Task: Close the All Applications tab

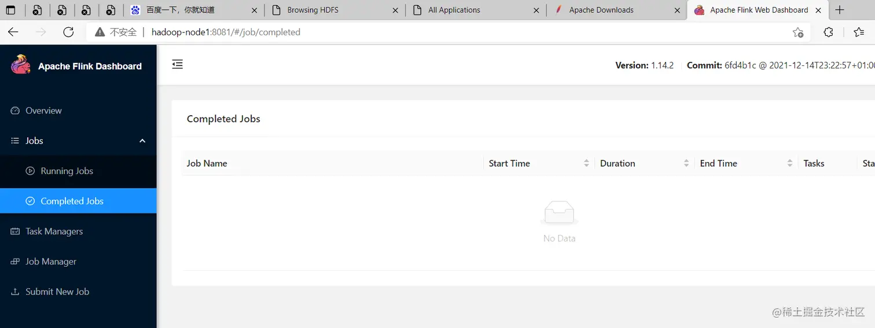Action: (536, 10)
